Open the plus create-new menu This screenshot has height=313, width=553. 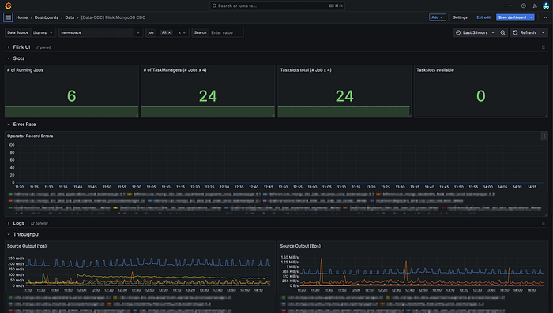coord(508,6)
